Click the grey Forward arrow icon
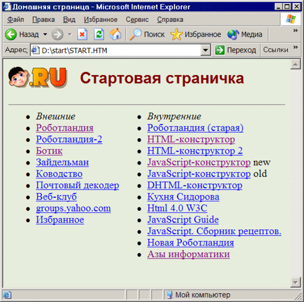This screenshot has width=304, height=302. pyautogui.click(x=57, y=35)
